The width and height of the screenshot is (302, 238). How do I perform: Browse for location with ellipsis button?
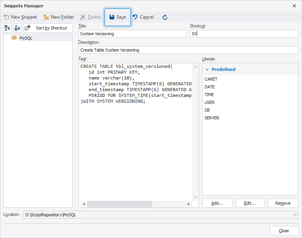[x=295, y=215]
